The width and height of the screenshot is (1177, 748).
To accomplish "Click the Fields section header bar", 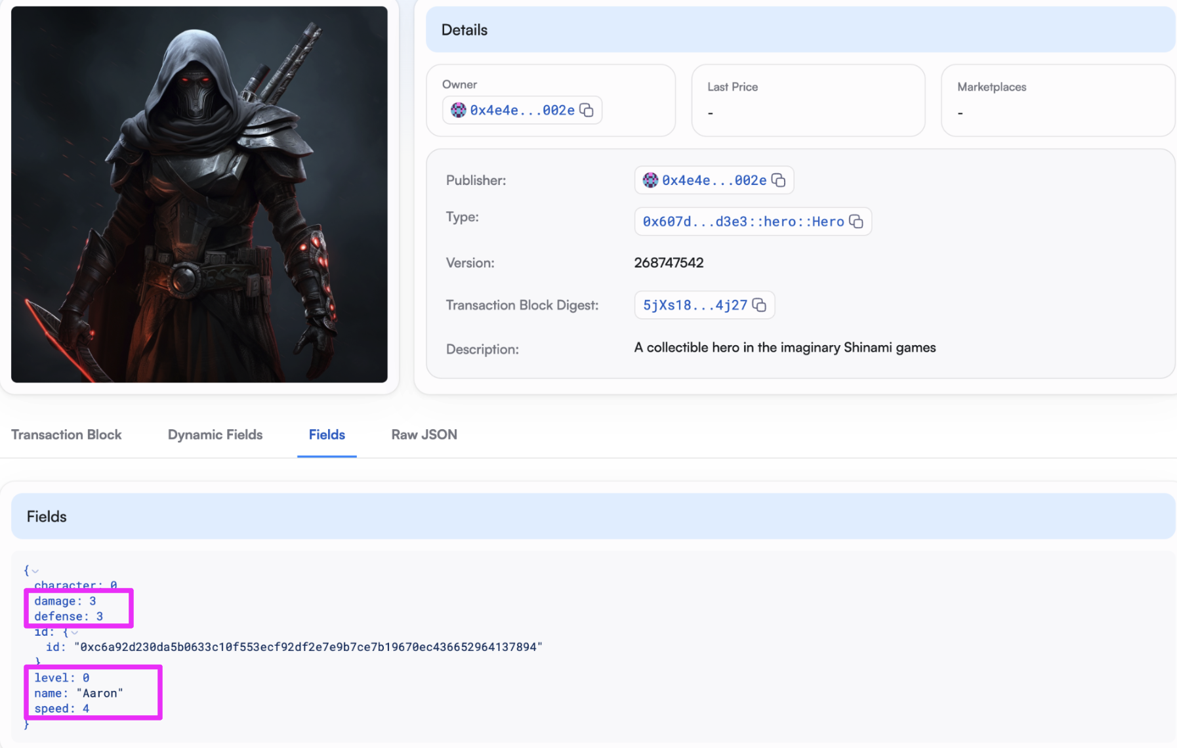I will pos(593,516).
